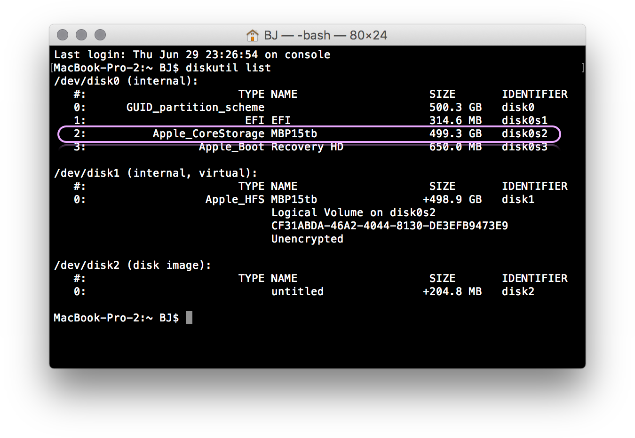Click the '650.0 MB' size value
Image resolution: width=635 pixels, height=438 pixels.
tap(455, 147)
